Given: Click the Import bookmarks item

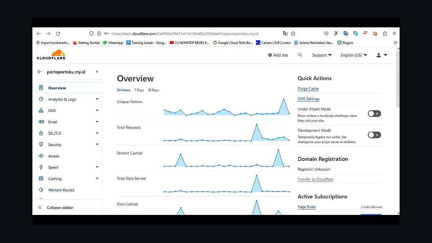Looking at the screenshot, I should pyautogui.click(x=53, y=42).
